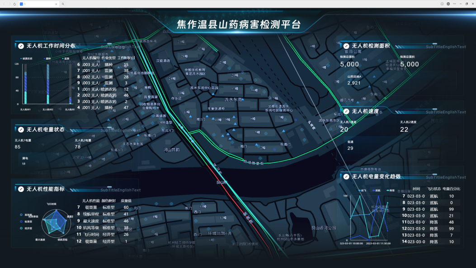Click the 河山共韵 label on the map
Viewport: 476px width, 268px height.
[x=171, y=150]
